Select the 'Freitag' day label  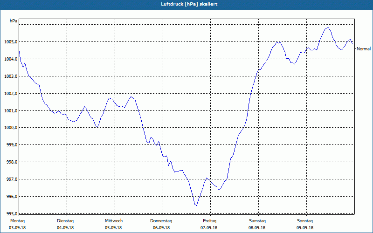click(209, 221)
